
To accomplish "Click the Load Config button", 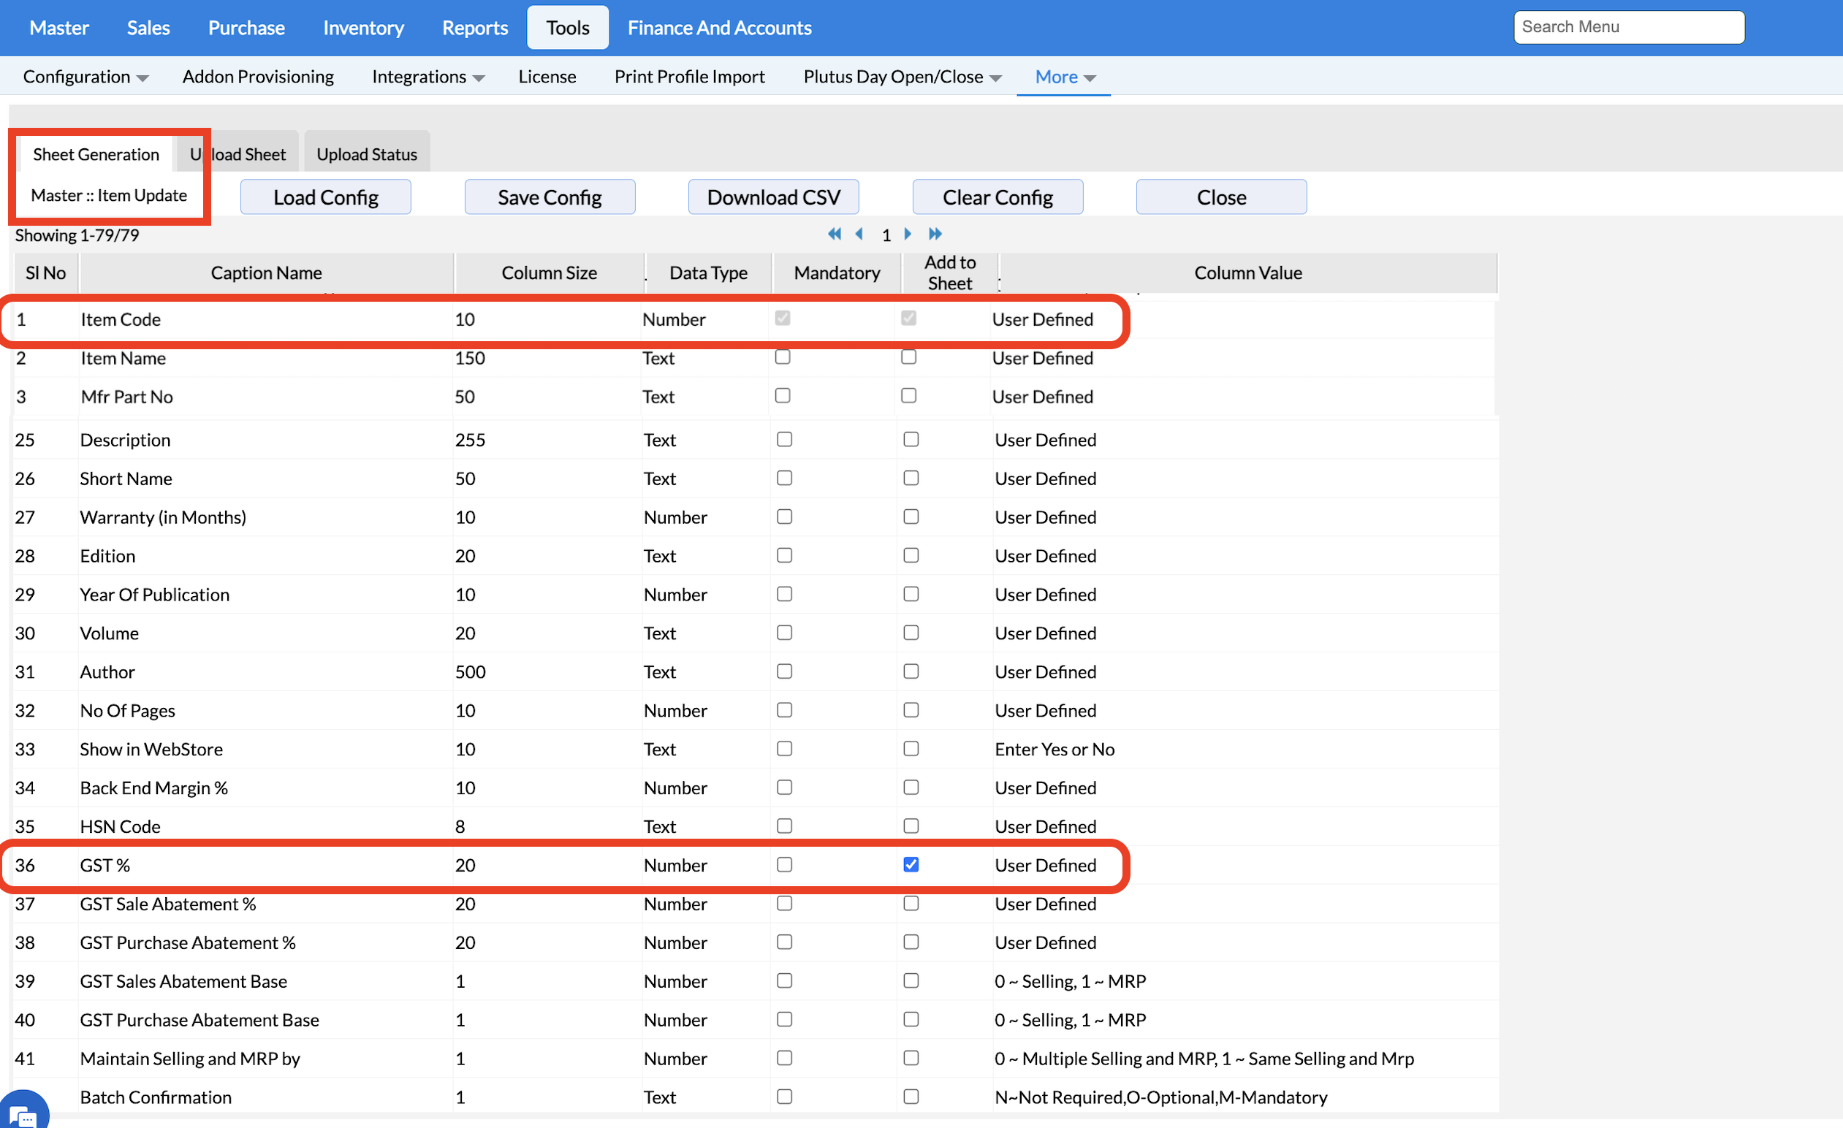I will pos(325,197).
